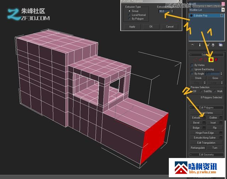The width and height of the screenshot is (227, 179).
Task: Open Outline settings box icon
Action: click(221, 118)
